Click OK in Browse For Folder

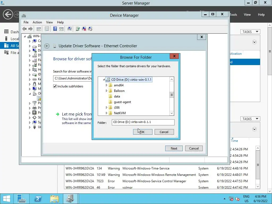(143, 132)
